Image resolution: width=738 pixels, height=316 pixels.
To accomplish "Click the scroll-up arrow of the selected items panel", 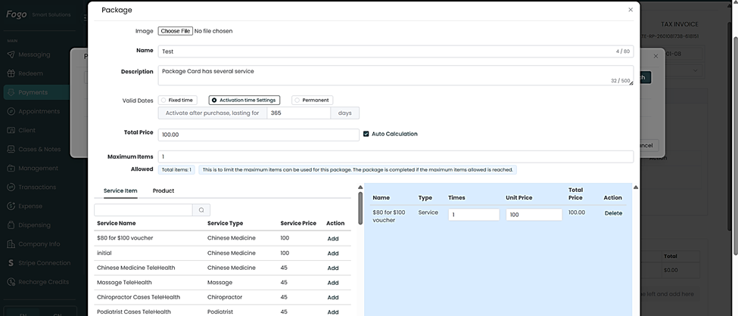I will pos(636,187).
